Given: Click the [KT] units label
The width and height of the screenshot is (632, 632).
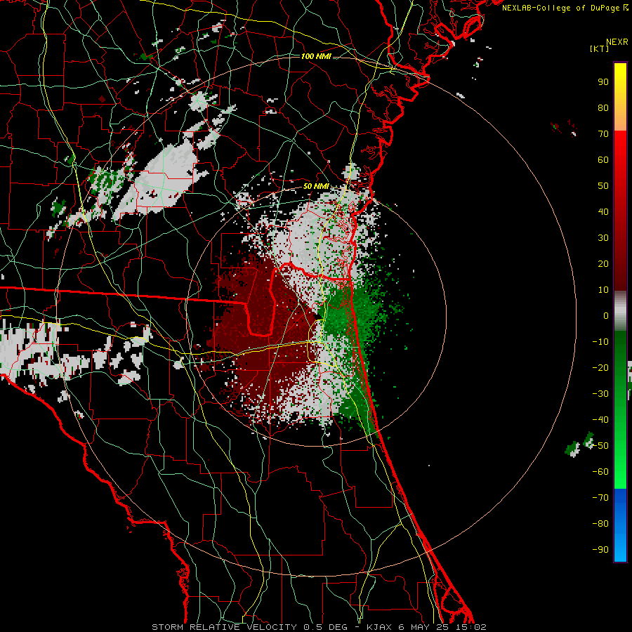Looking at the screenshot, I should (599, 48).
